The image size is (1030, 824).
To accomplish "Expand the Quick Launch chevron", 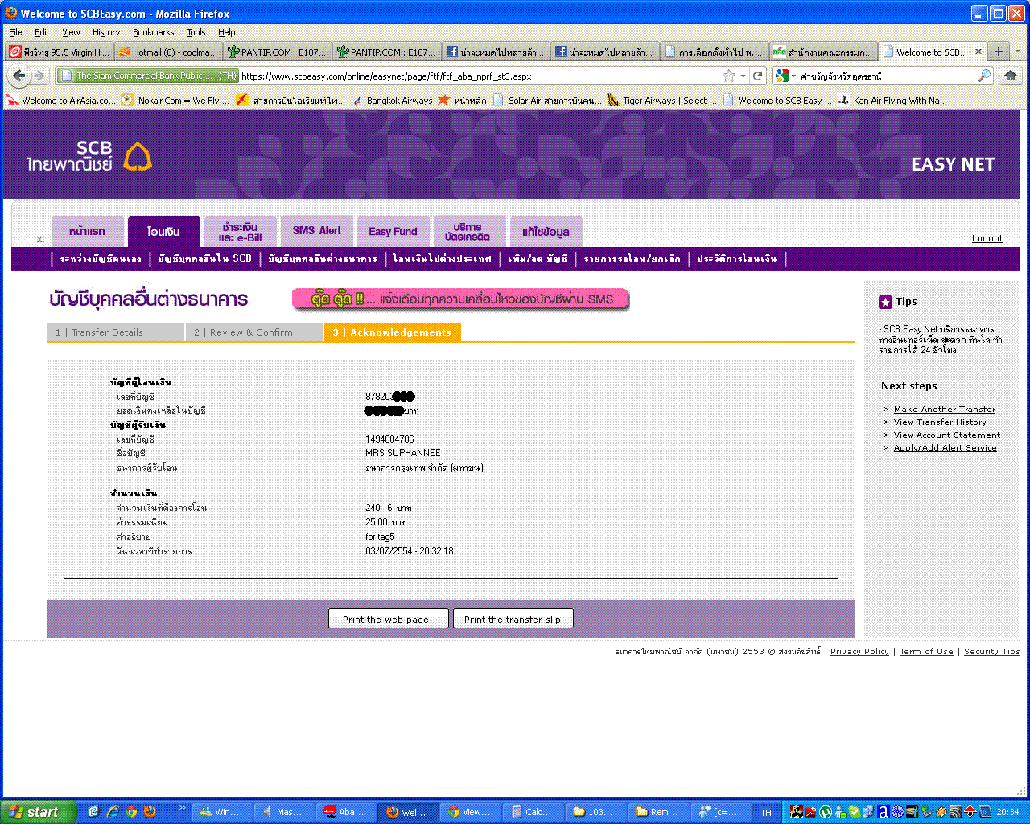I will tap(182, 807).
